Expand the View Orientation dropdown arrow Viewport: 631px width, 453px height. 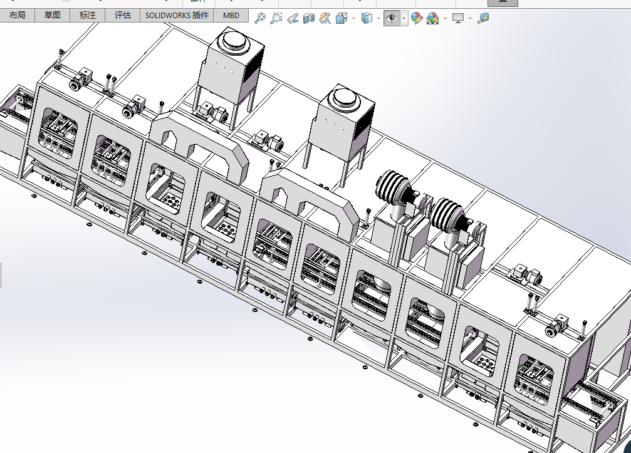point(353,19)
